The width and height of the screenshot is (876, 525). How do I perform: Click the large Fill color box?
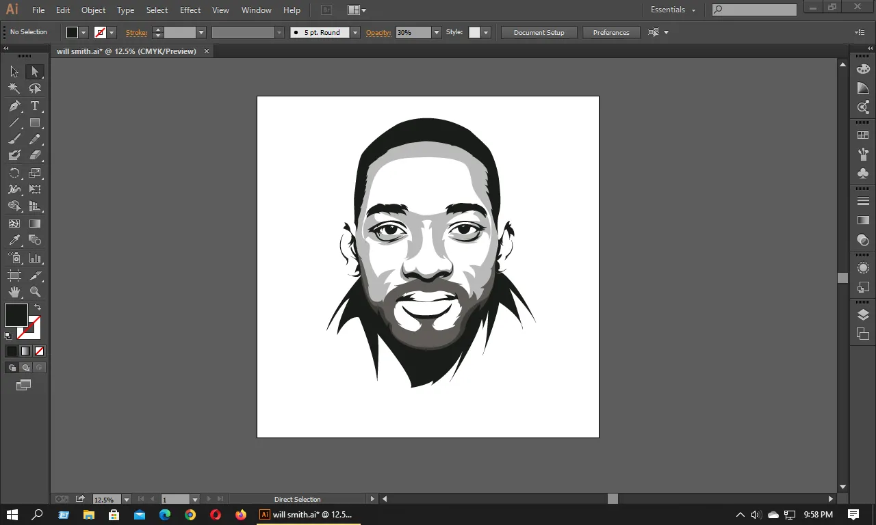[x=16, y=315]
